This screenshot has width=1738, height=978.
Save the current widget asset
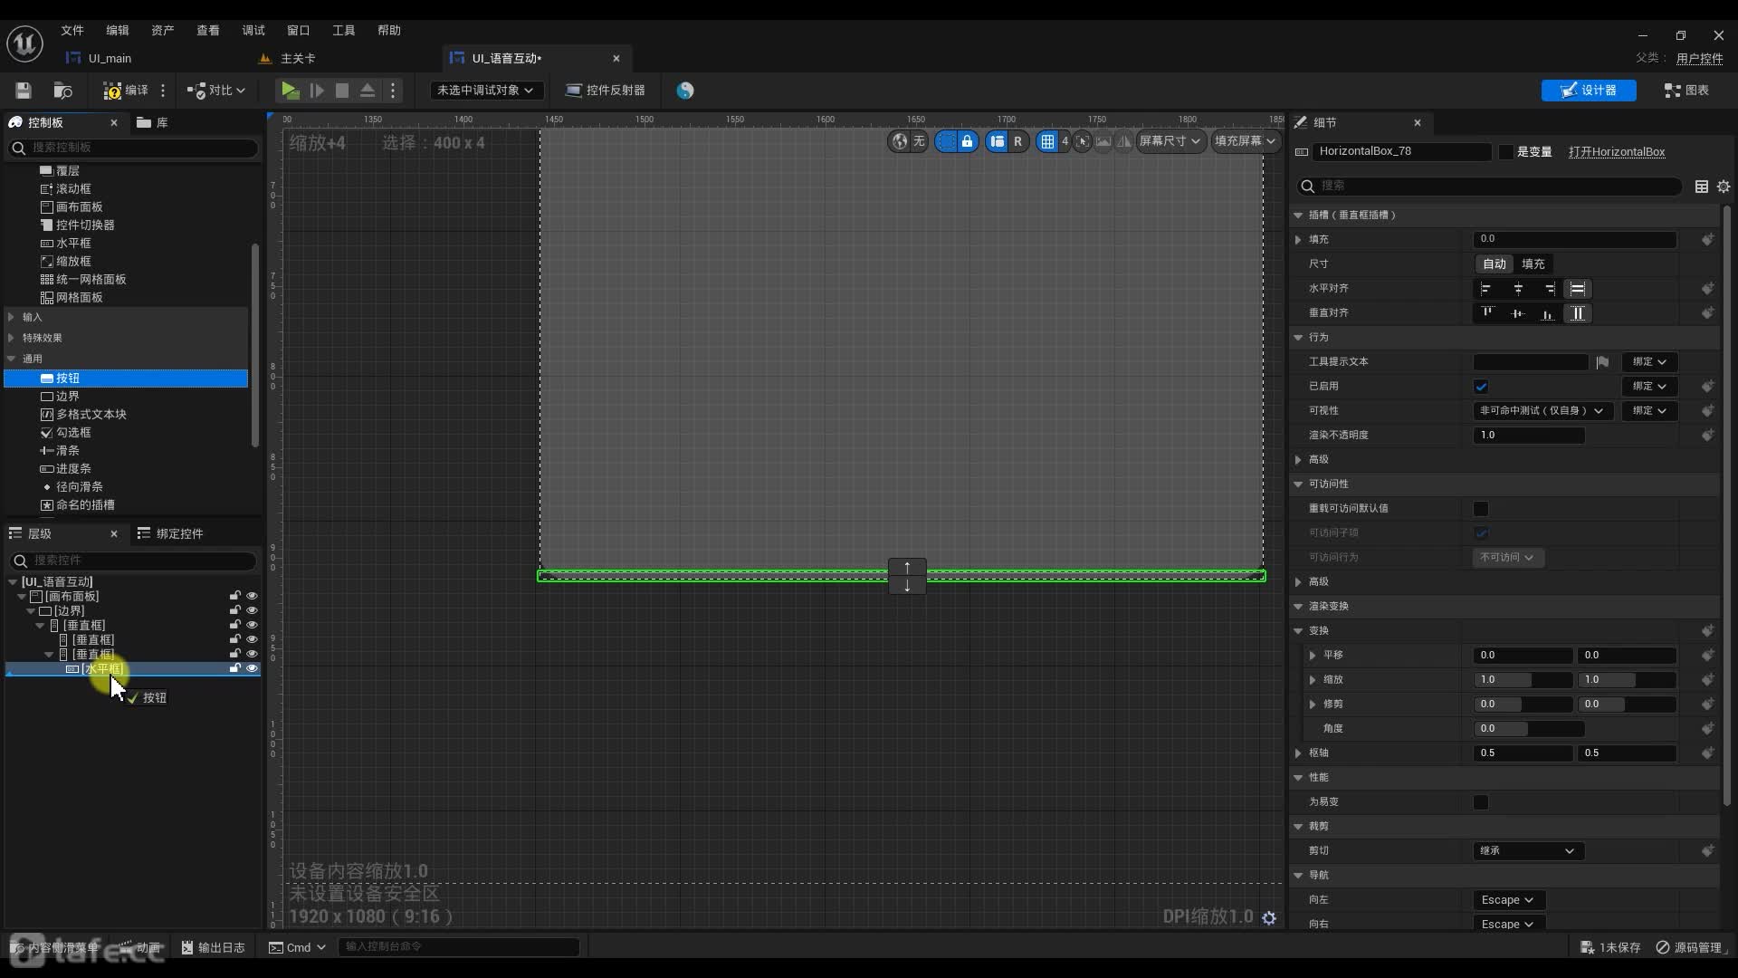pos(24,90)
